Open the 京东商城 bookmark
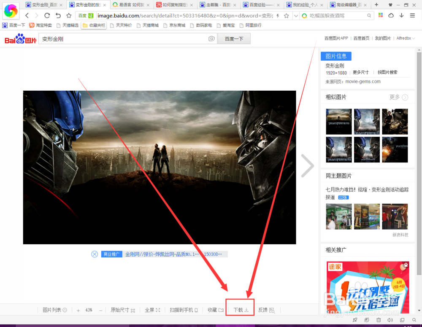 pos(174,25)
